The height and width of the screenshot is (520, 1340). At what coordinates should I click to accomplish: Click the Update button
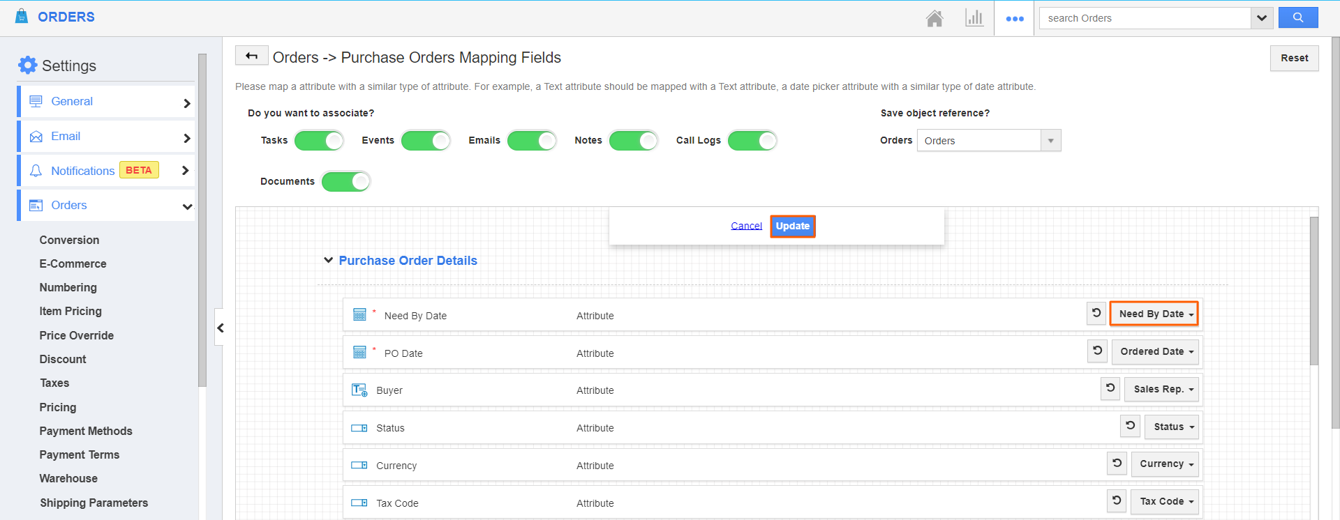coord(793,226)
